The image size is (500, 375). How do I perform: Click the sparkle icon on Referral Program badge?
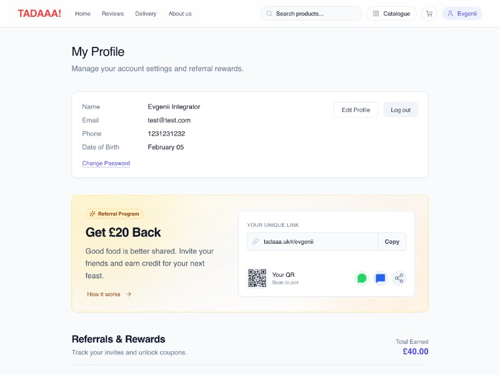[92, 214]
